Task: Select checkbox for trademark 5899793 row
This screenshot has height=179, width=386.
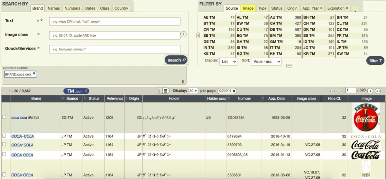Action: coord(4,145)
